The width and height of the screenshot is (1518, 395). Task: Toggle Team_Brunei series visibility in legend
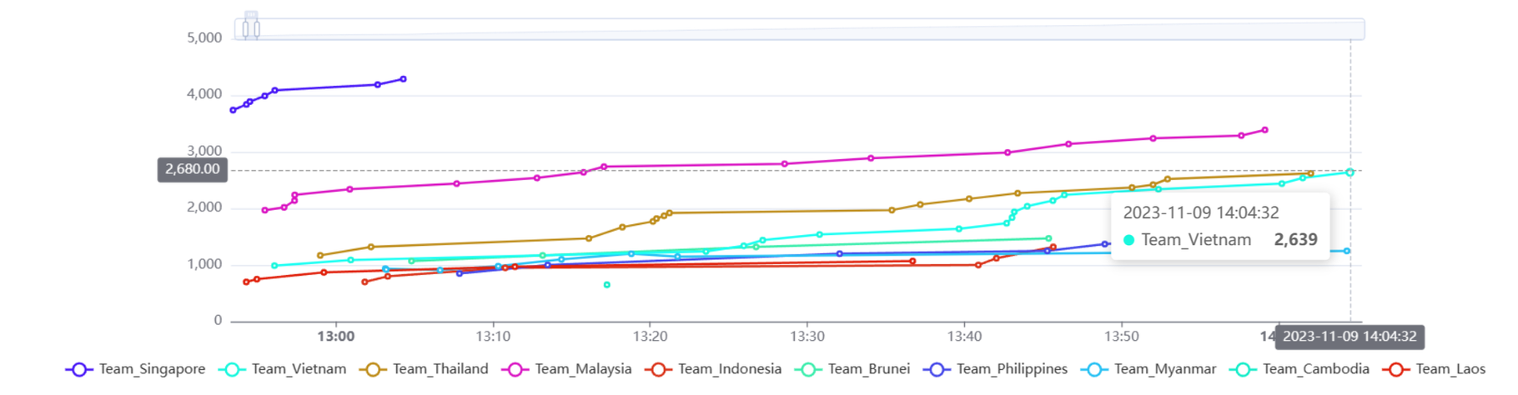tap(867, 369)
